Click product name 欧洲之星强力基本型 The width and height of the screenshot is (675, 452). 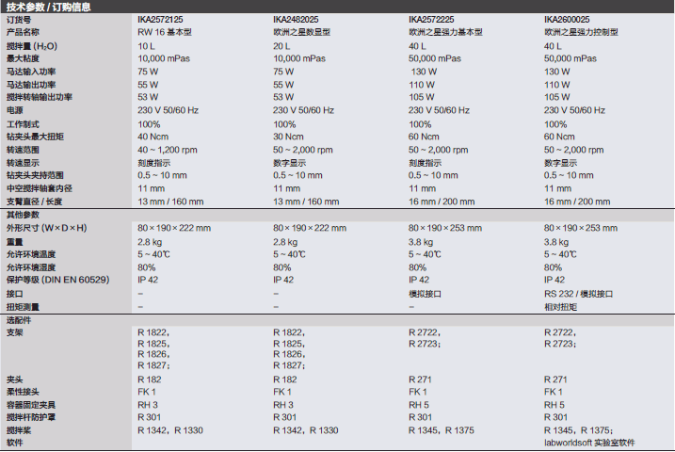[x=445, y=32]
